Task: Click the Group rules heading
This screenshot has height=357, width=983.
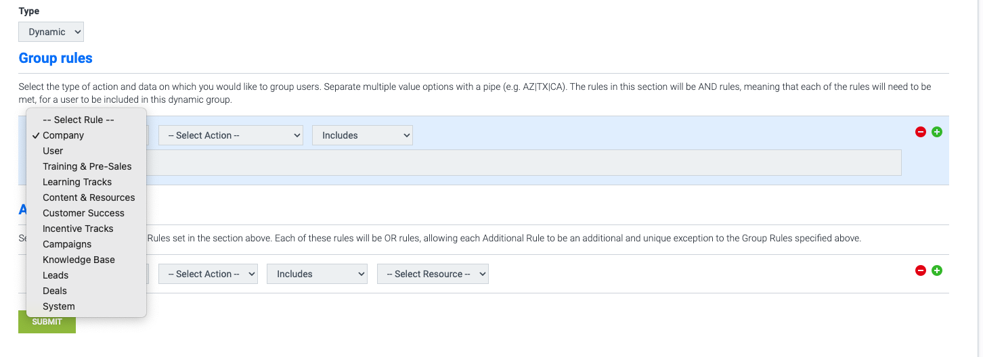Action: pos(56,58)
